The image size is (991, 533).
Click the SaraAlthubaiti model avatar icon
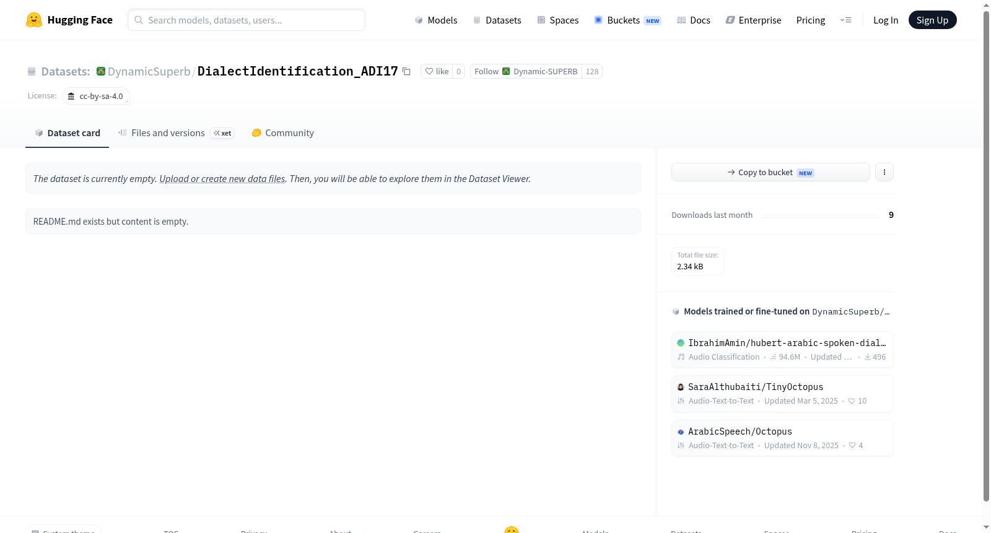click(681, 387)
